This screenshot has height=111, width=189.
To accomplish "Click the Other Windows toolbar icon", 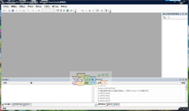I will pos(71,11).
